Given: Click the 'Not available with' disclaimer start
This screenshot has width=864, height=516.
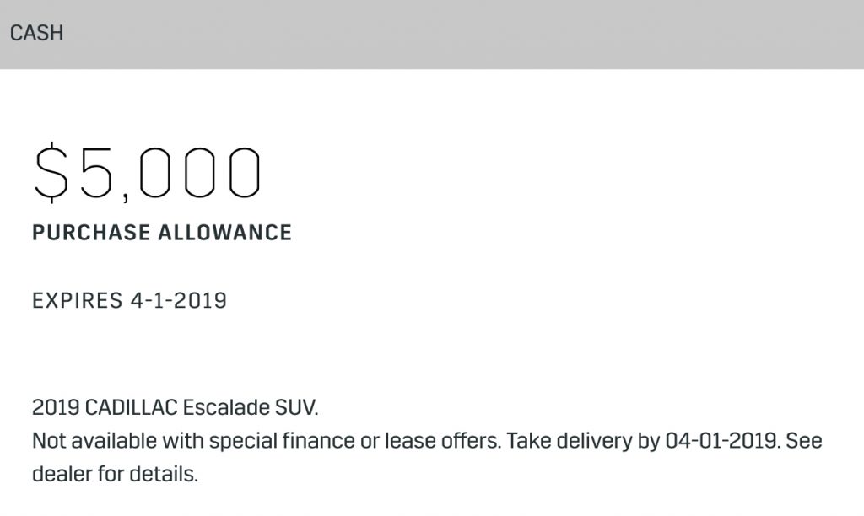Looking at the screenshot, I should tap(118, 441).
